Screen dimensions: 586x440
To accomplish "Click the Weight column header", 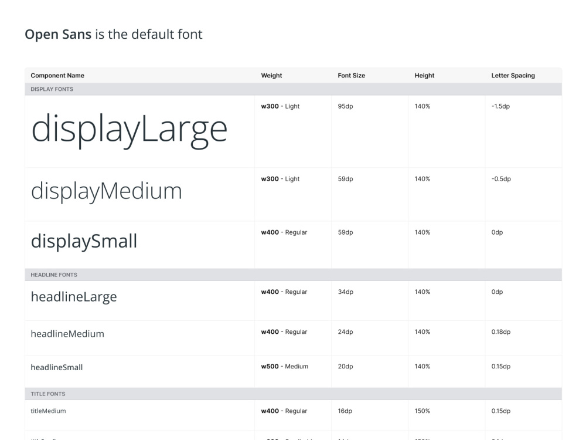I will (x=271, y=76).
